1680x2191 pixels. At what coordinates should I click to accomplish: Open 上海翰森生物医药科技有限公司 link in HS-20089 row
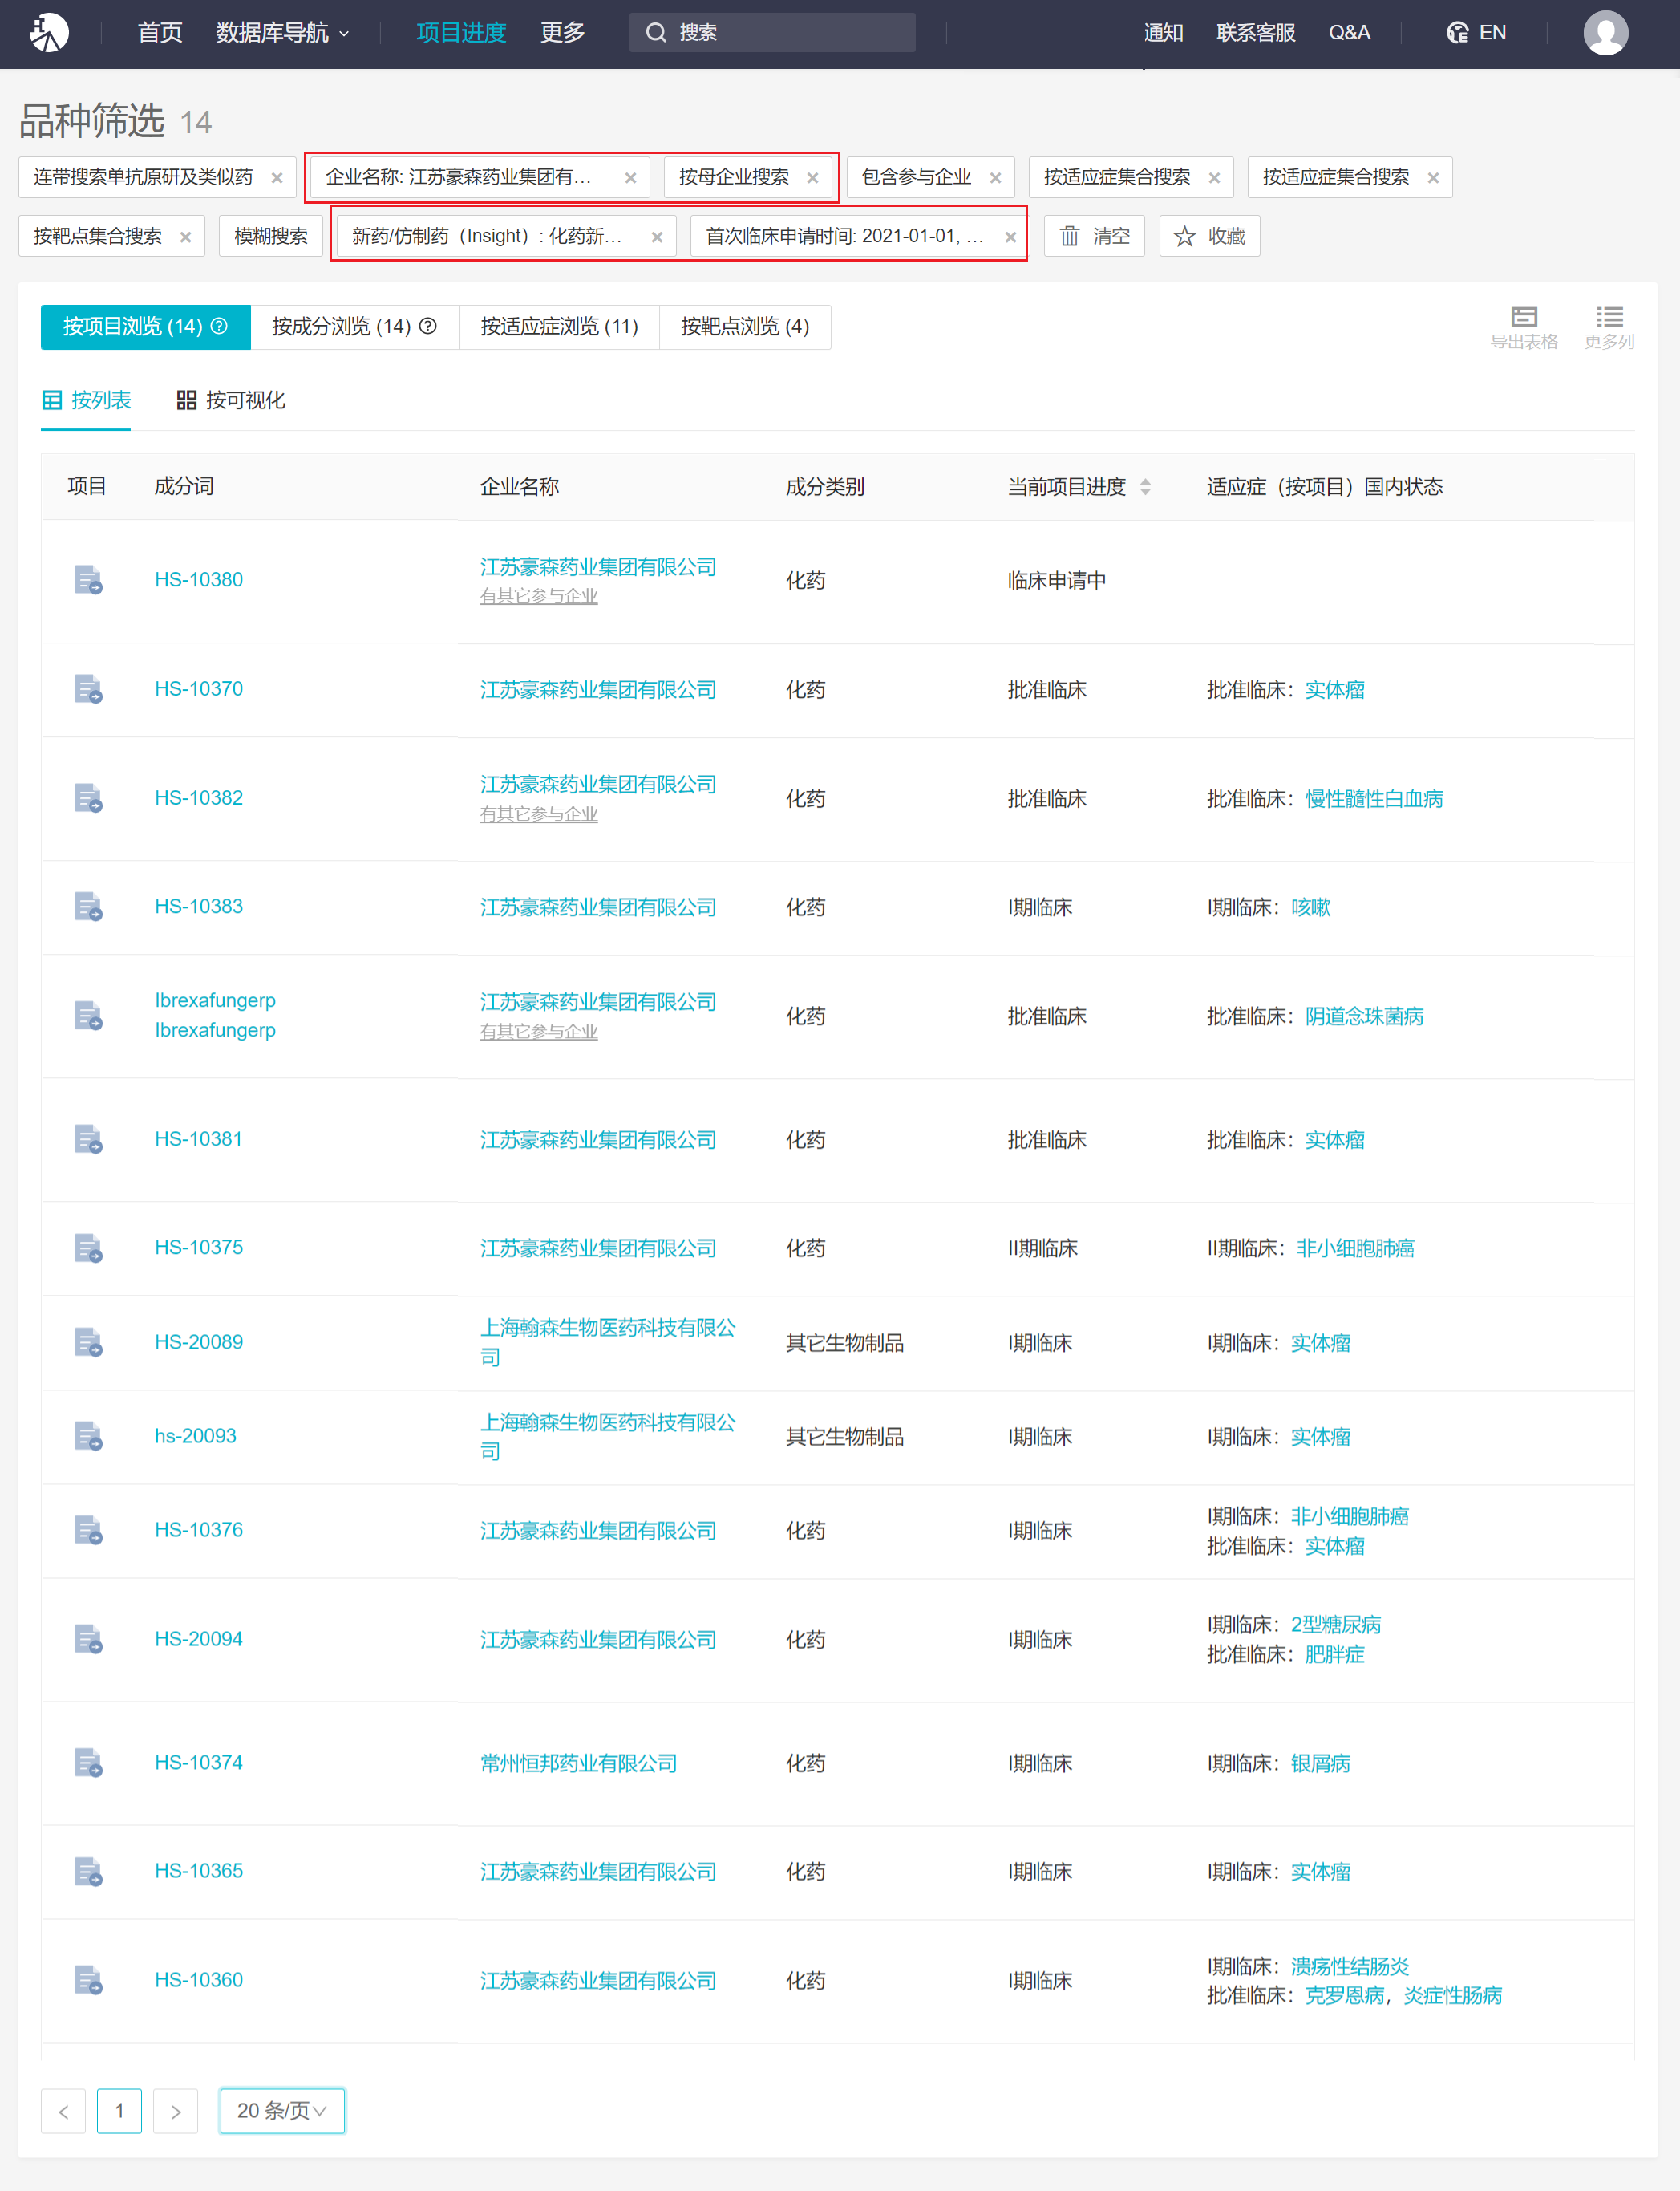click(x=608, y=1341)
